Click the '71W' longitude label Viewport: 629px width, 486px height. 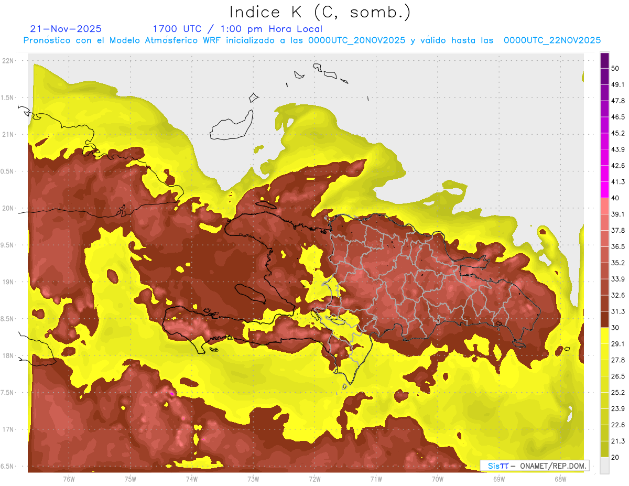tap(376, 479)
